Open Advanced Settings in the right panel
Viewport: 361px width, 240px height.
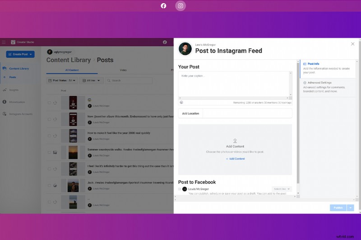[328, 87]
